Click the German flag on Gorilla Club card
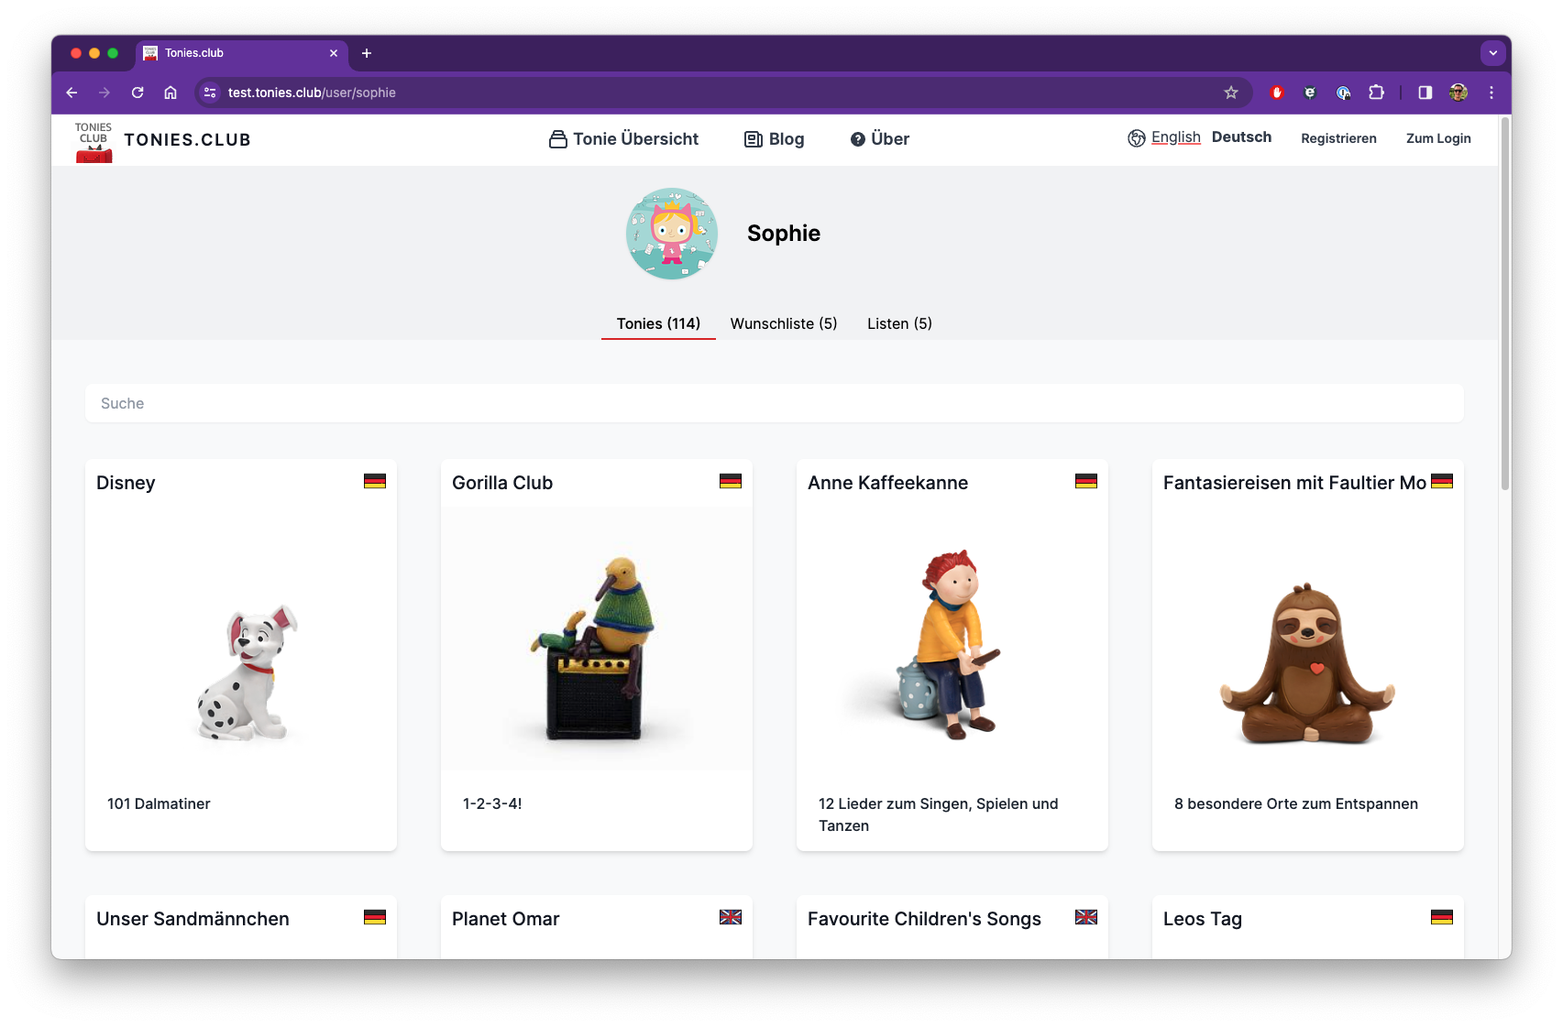The width and height of the screenshot is (1563, 1027). (x=731, y=481)
